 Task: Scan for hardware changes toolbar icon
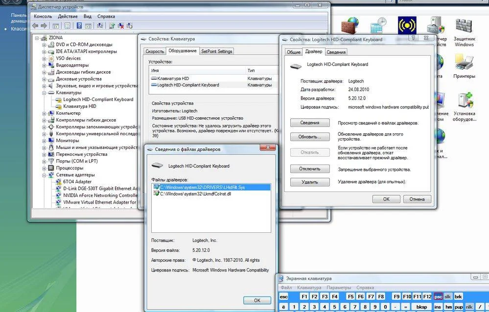100,26
